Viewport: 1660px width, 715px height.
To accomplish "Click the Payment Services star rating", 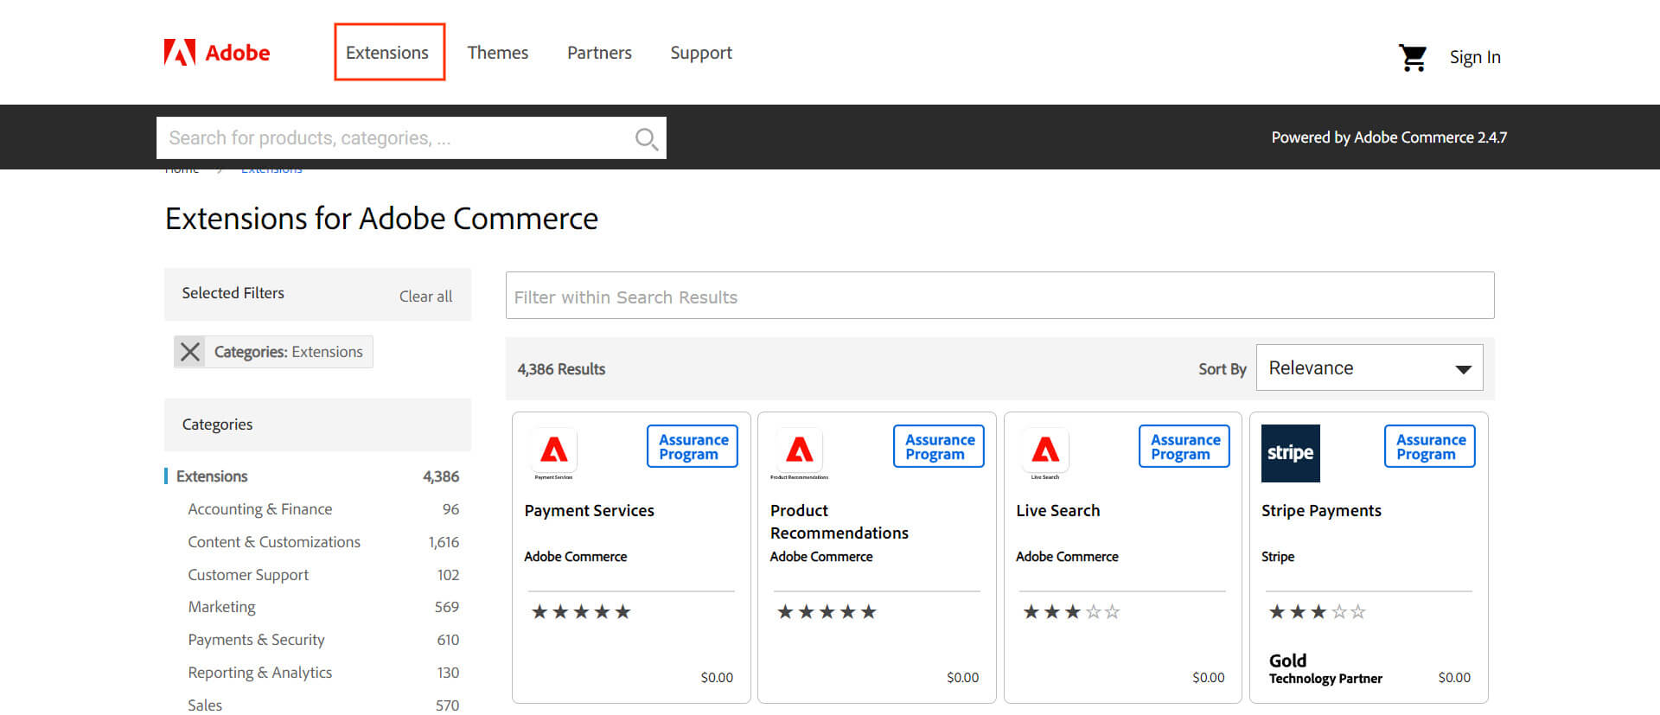I will coord(581,612).
